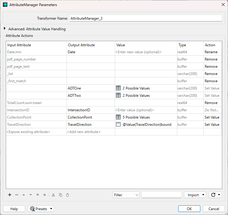Click real64 type of Date.min
Viewport: 228px width, 215px height.
click(190, 52)
